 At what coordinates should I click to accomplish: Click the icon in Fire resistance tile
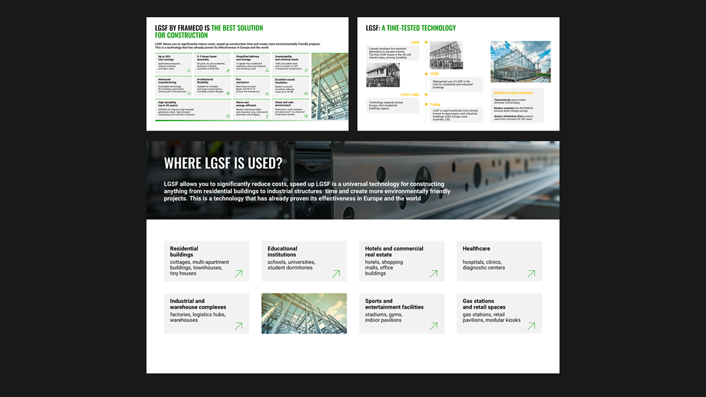pos(267,94)
